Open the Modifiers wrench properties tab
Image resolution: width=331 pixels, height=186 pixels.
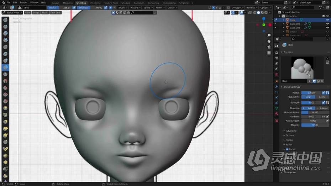[x=277, y=87]
